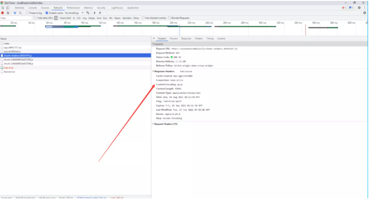The image size is (369, 201).
Task: Select the All filter type button
Action: coord(56,18)
